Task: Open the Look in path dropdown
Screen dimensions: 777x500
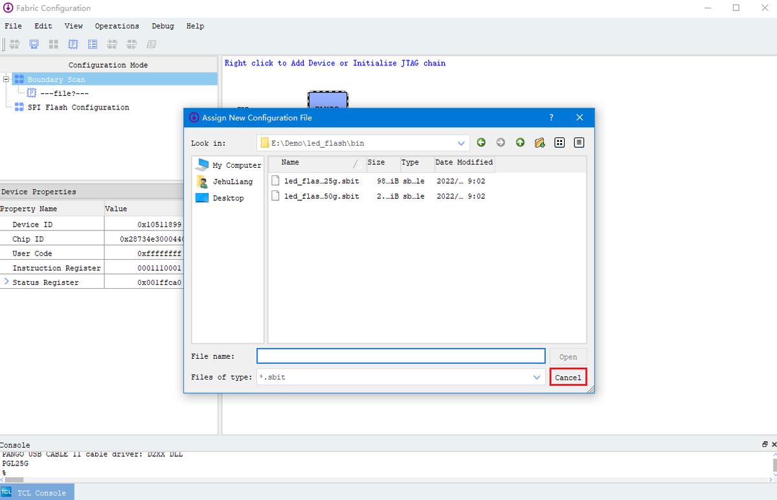Action: click(x=461, y=143)
